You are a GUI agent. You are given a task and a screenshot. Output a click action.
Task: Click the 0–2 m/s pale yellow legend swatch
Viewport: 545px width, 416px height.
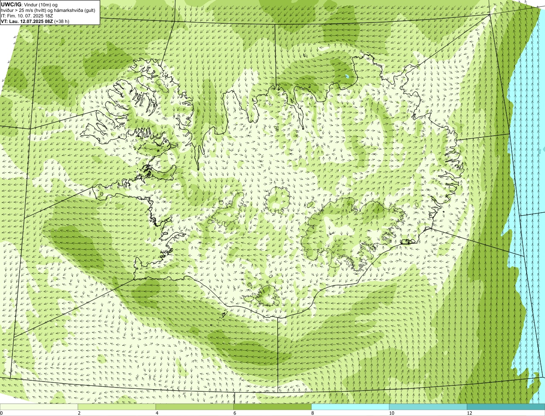tap(39, 407)
